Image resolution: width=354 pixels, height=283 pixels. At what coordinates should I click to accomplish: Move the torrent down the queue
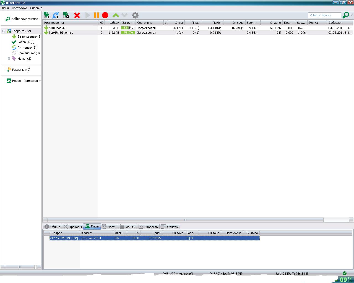pos(124,15)
